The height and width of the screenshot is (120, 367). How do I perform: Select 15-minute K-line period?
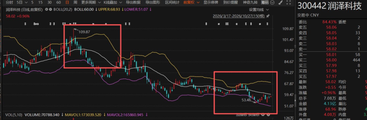click(x=40, y=3)
